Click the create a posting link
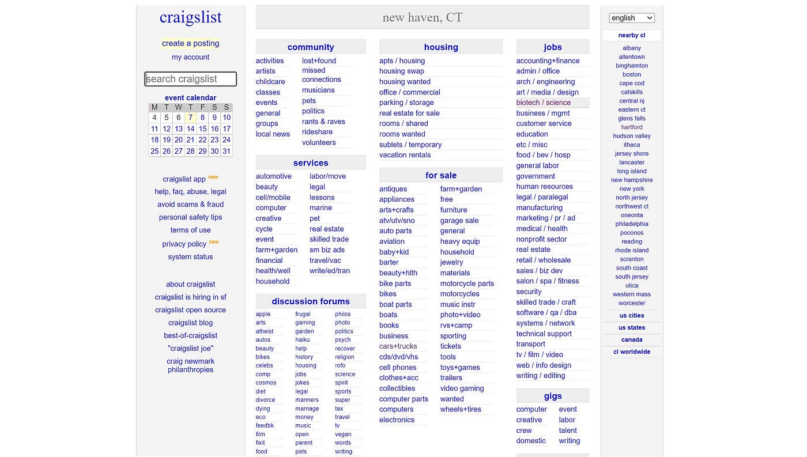807x457 pixels. 190,43
